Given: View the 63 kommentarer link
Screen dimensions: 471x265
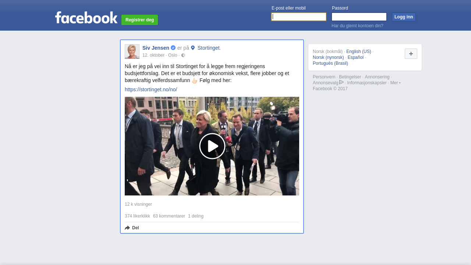Looking at the screenshot, I should tap(169, 216).
